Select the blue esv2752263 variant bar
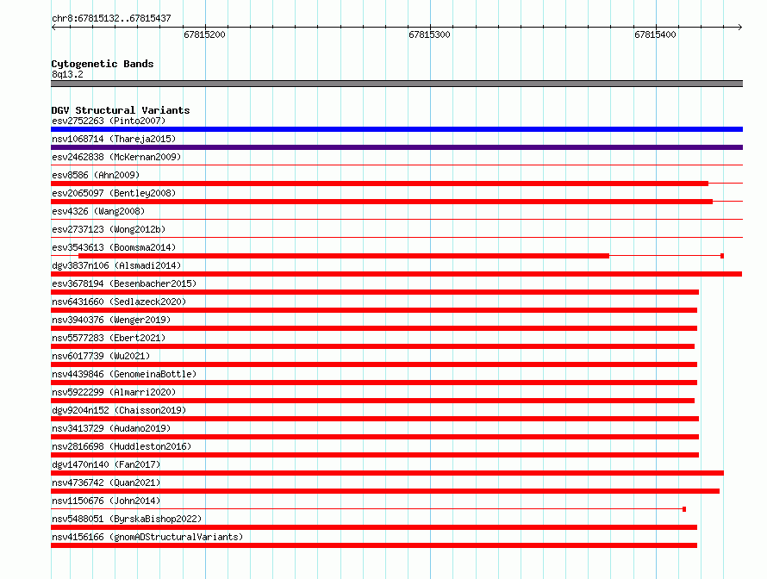Viewport: 767px width, 579px height. click(x=396, y=129)
